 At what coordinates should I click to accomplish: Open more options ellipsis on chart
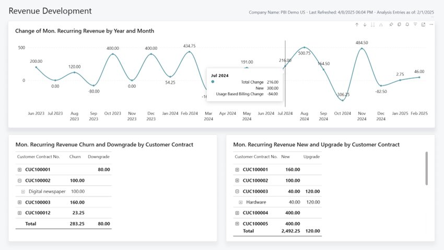tap(431, 25)
